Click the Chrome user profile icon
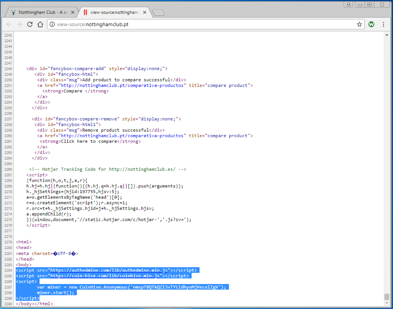 pos(348,4)
